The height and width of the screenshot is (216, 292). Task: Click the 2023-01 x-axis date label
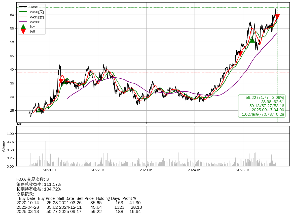(x=147, y=170)
